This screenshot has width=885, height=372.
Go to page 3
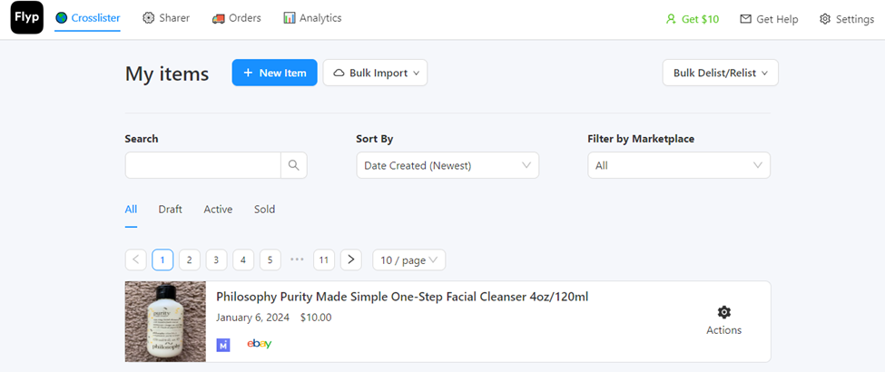pos(216,259)
